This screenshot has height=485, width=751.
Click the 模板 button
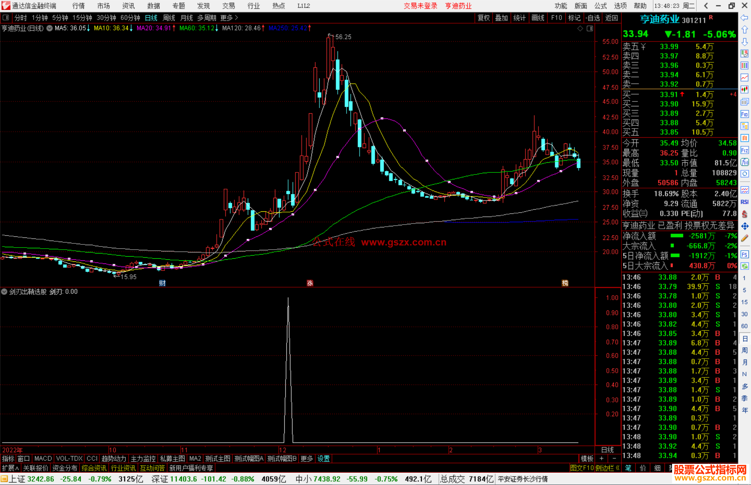click(587, 459)
